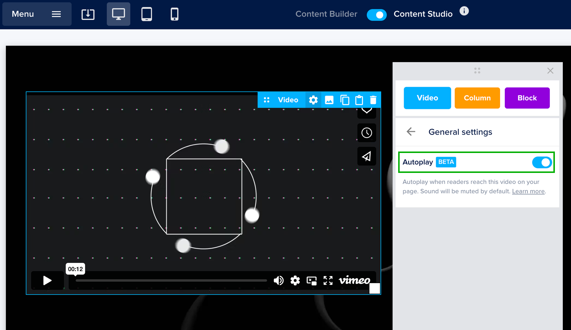Switch to mobile phone preview mode
The image size is (571, 330).
pyautogui.click(x=175, y=14)
